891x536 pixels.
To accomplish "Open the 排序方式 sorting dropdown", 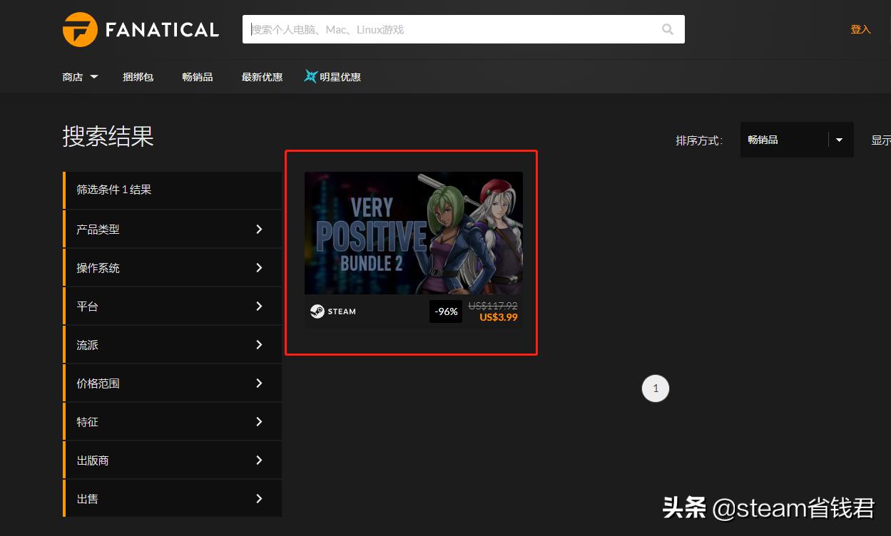I will (796, 139).
